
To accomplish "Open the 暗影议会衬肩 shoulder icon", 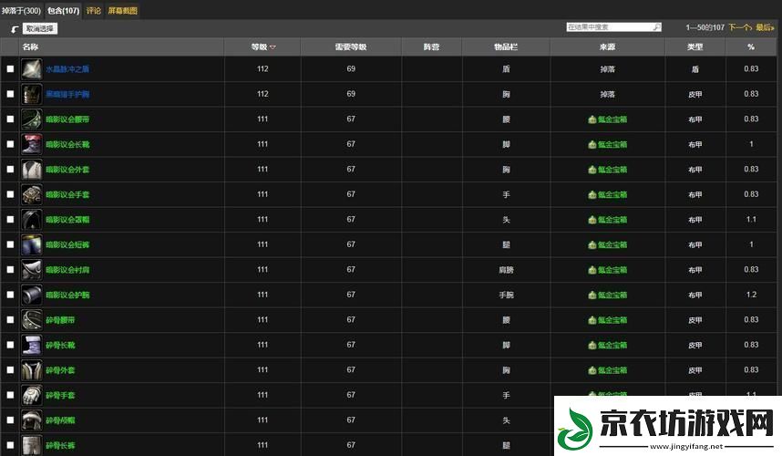I will (x=31, y=269).
